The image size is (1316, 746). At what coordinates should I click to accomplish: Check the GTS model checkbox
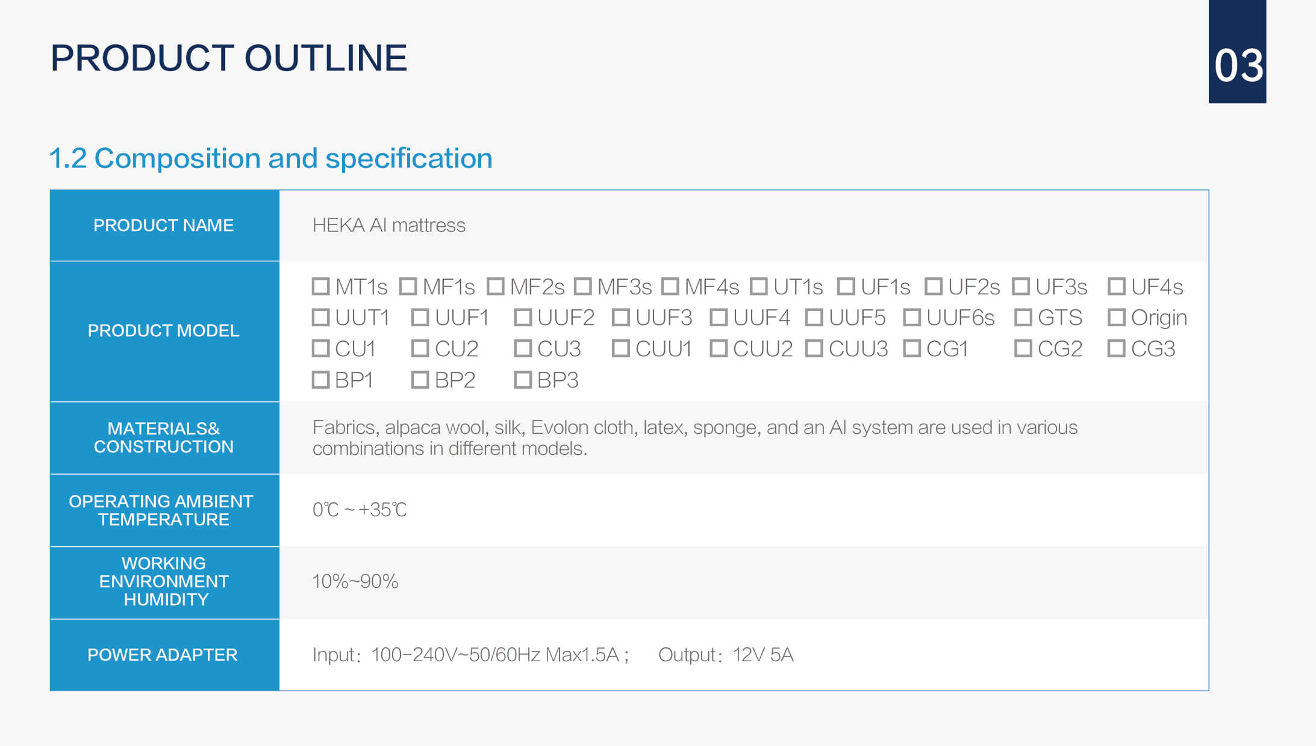1023,317
